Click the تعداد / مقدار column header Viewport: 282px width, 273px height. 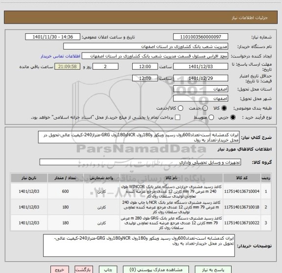(x=66, y=178)
